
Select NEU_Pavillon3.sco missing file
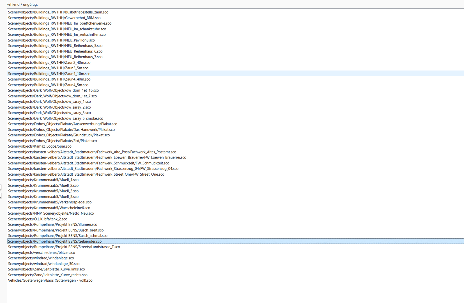point(51,40)
